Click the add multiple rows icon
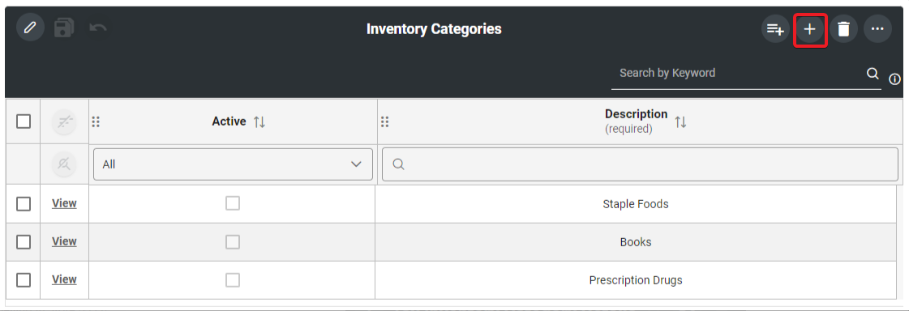 click(x=775, y=29)
